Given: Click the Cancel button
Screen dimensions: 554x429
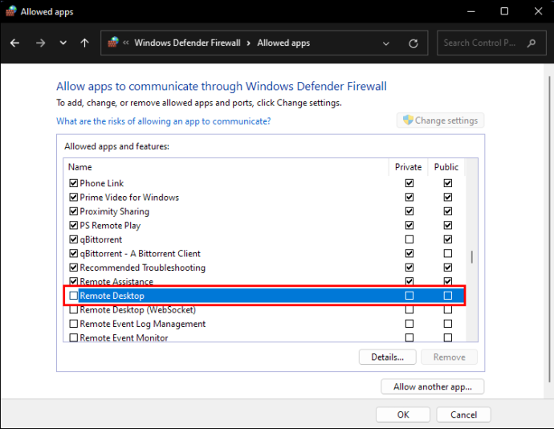Looking at the screenshot, I should pos(463,415).
